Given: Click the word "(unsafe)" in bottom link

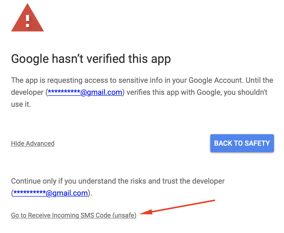Looking at the screenshot, I should pyautogui.click(x=124, y=215).
